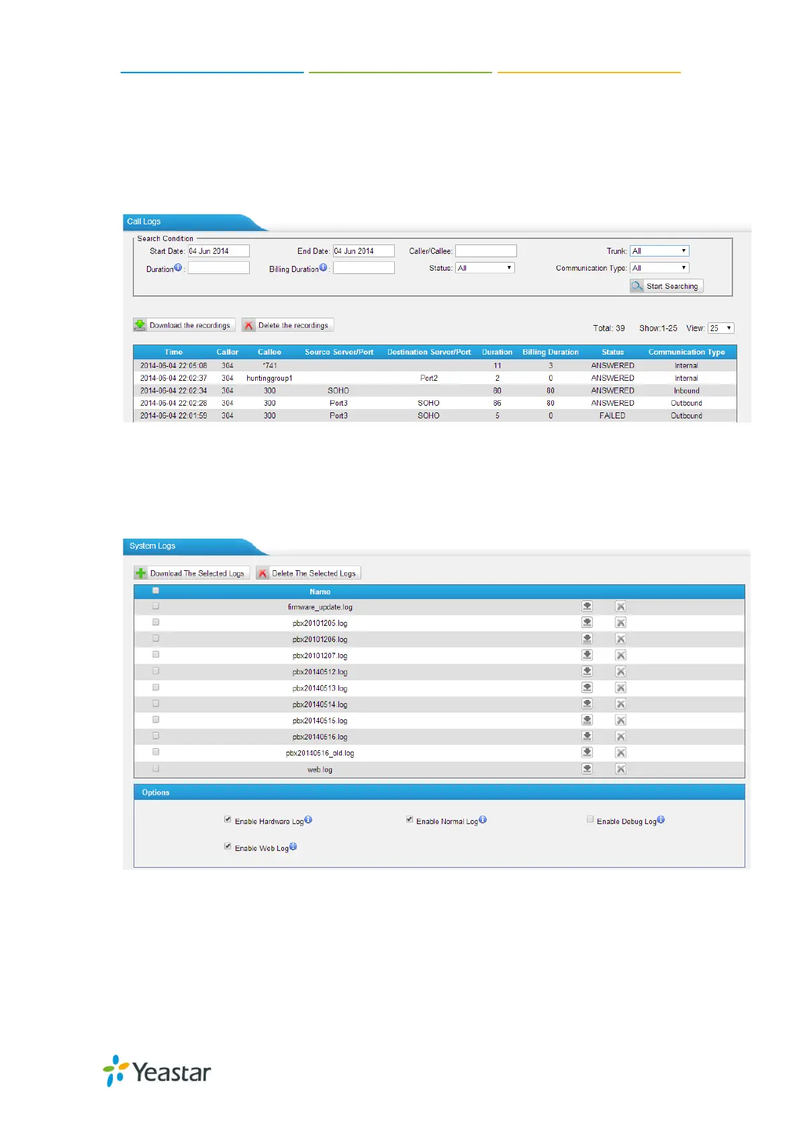Click download icon for pbx20140514.log
Image resolution: width=799 pixels, height=1131 pixels.
(587, 704)
